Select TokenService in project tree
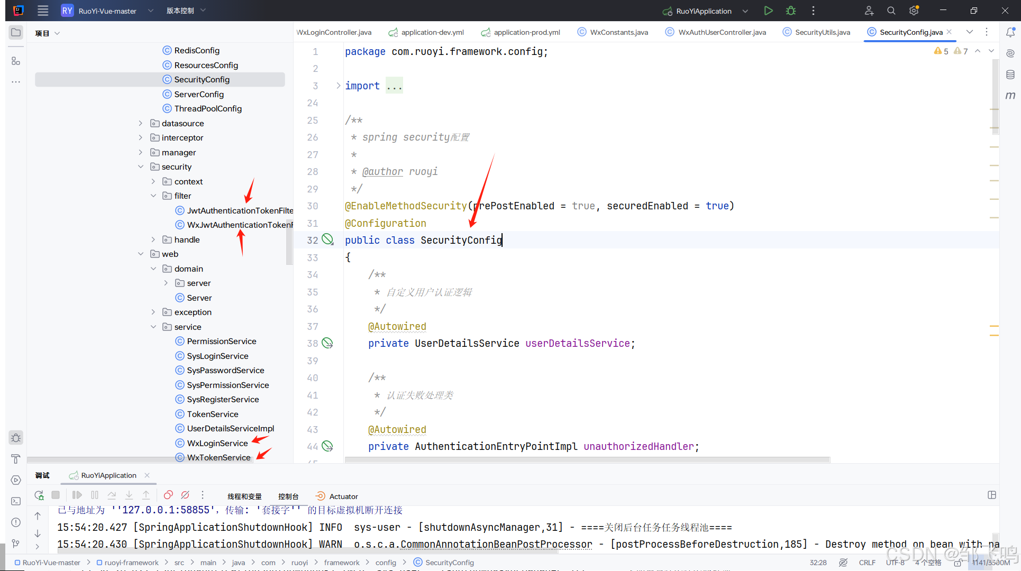 (x=212, y=414)
